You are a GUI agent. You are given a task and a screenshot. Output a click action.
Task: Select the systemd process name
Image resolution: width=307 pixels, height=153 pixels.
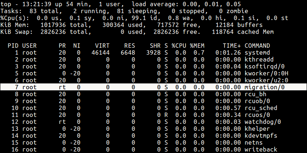pyautogui.click(x=257, y=52)
